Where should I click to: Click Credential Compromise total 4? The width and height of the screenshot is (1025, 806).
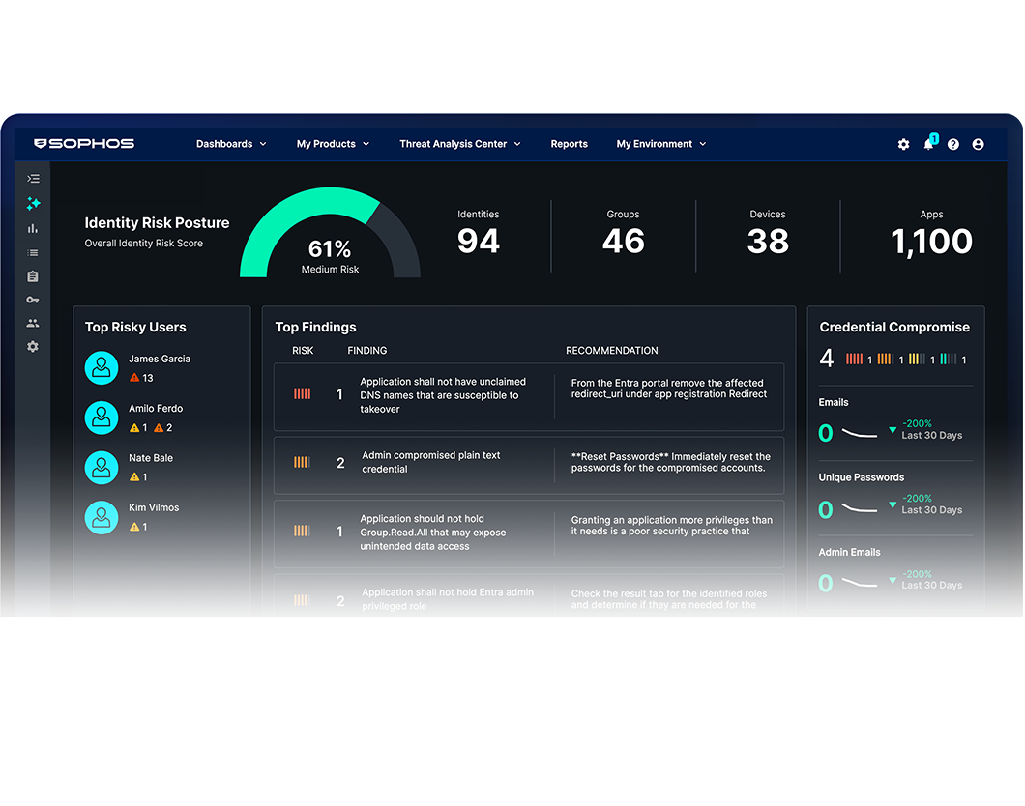826,359
